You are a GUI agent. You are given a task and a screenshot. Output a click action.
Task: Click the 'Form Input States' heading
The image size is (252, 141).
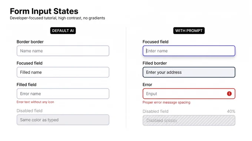[44, 11]
